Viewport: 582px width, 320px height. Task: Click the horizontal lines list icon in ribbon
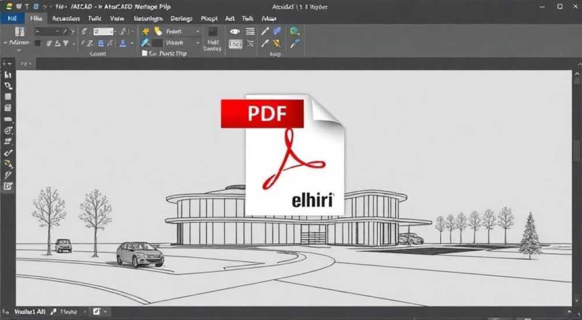[x=250, y=31]
